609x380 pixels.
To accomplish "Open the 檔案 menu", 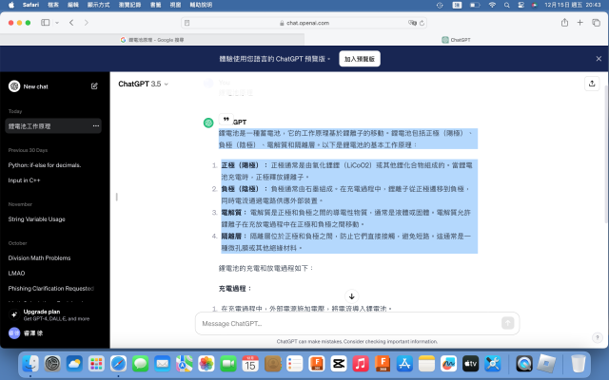I will pyautogui.click(x=53, y=5).
